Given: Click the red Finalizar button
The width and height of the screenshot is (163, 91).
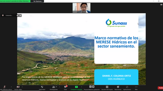Looking at the screenshot, I should [160, 88].
